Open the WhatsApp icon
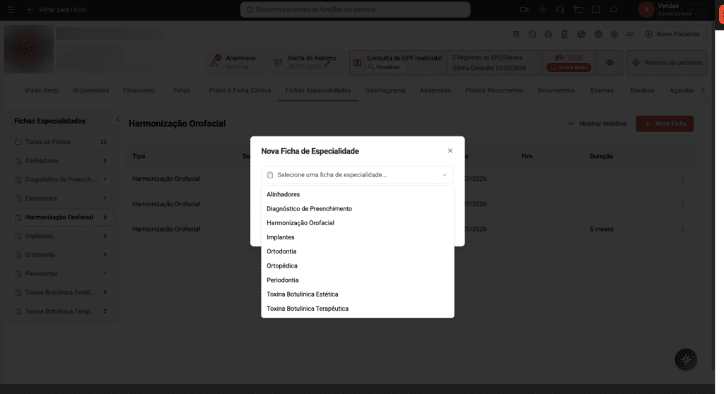724x394 pixels. pos(581,34)
